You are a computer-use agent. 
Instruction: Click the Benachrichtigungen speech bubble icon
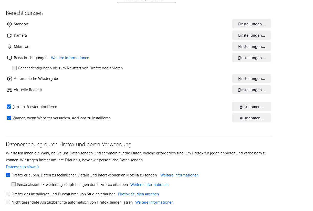click(10, 58)
